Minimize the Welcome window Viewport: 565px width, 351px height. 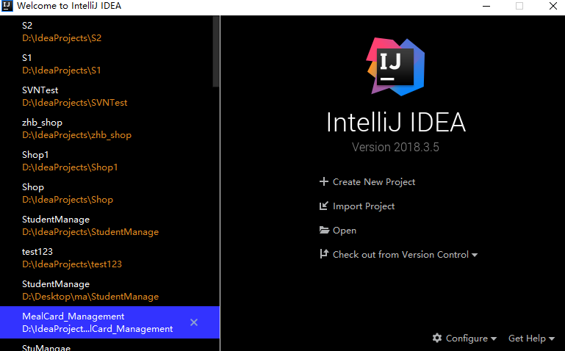point(486,6)
